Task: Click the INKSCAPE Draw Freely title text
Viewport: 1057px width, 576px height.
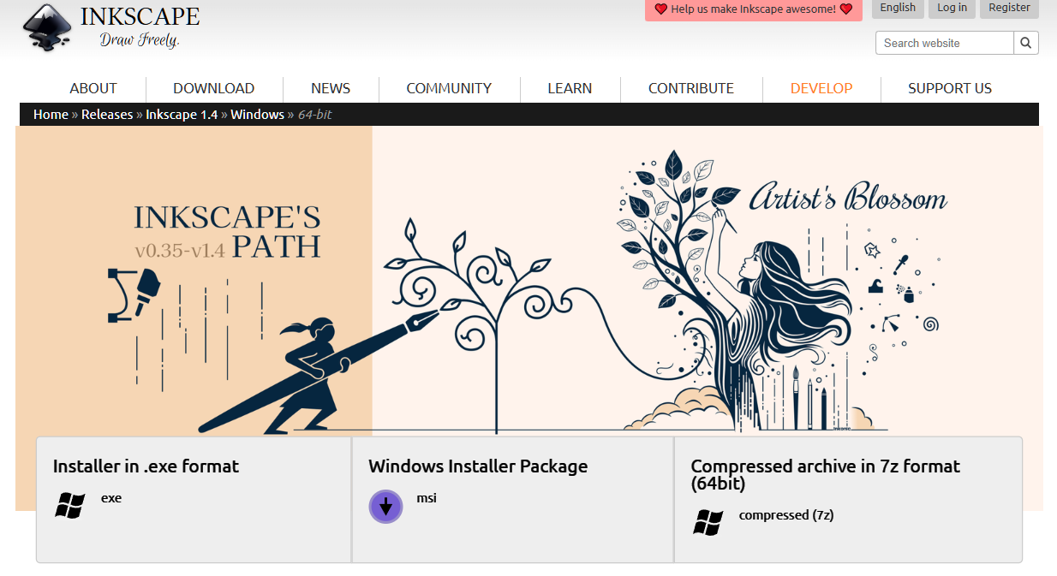Action: 140,27
